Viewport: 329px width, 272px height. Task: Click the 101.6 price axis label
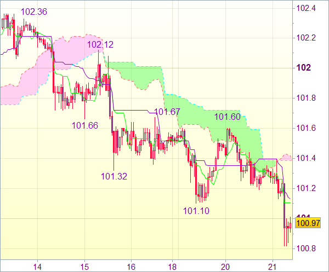pos(306,128)
